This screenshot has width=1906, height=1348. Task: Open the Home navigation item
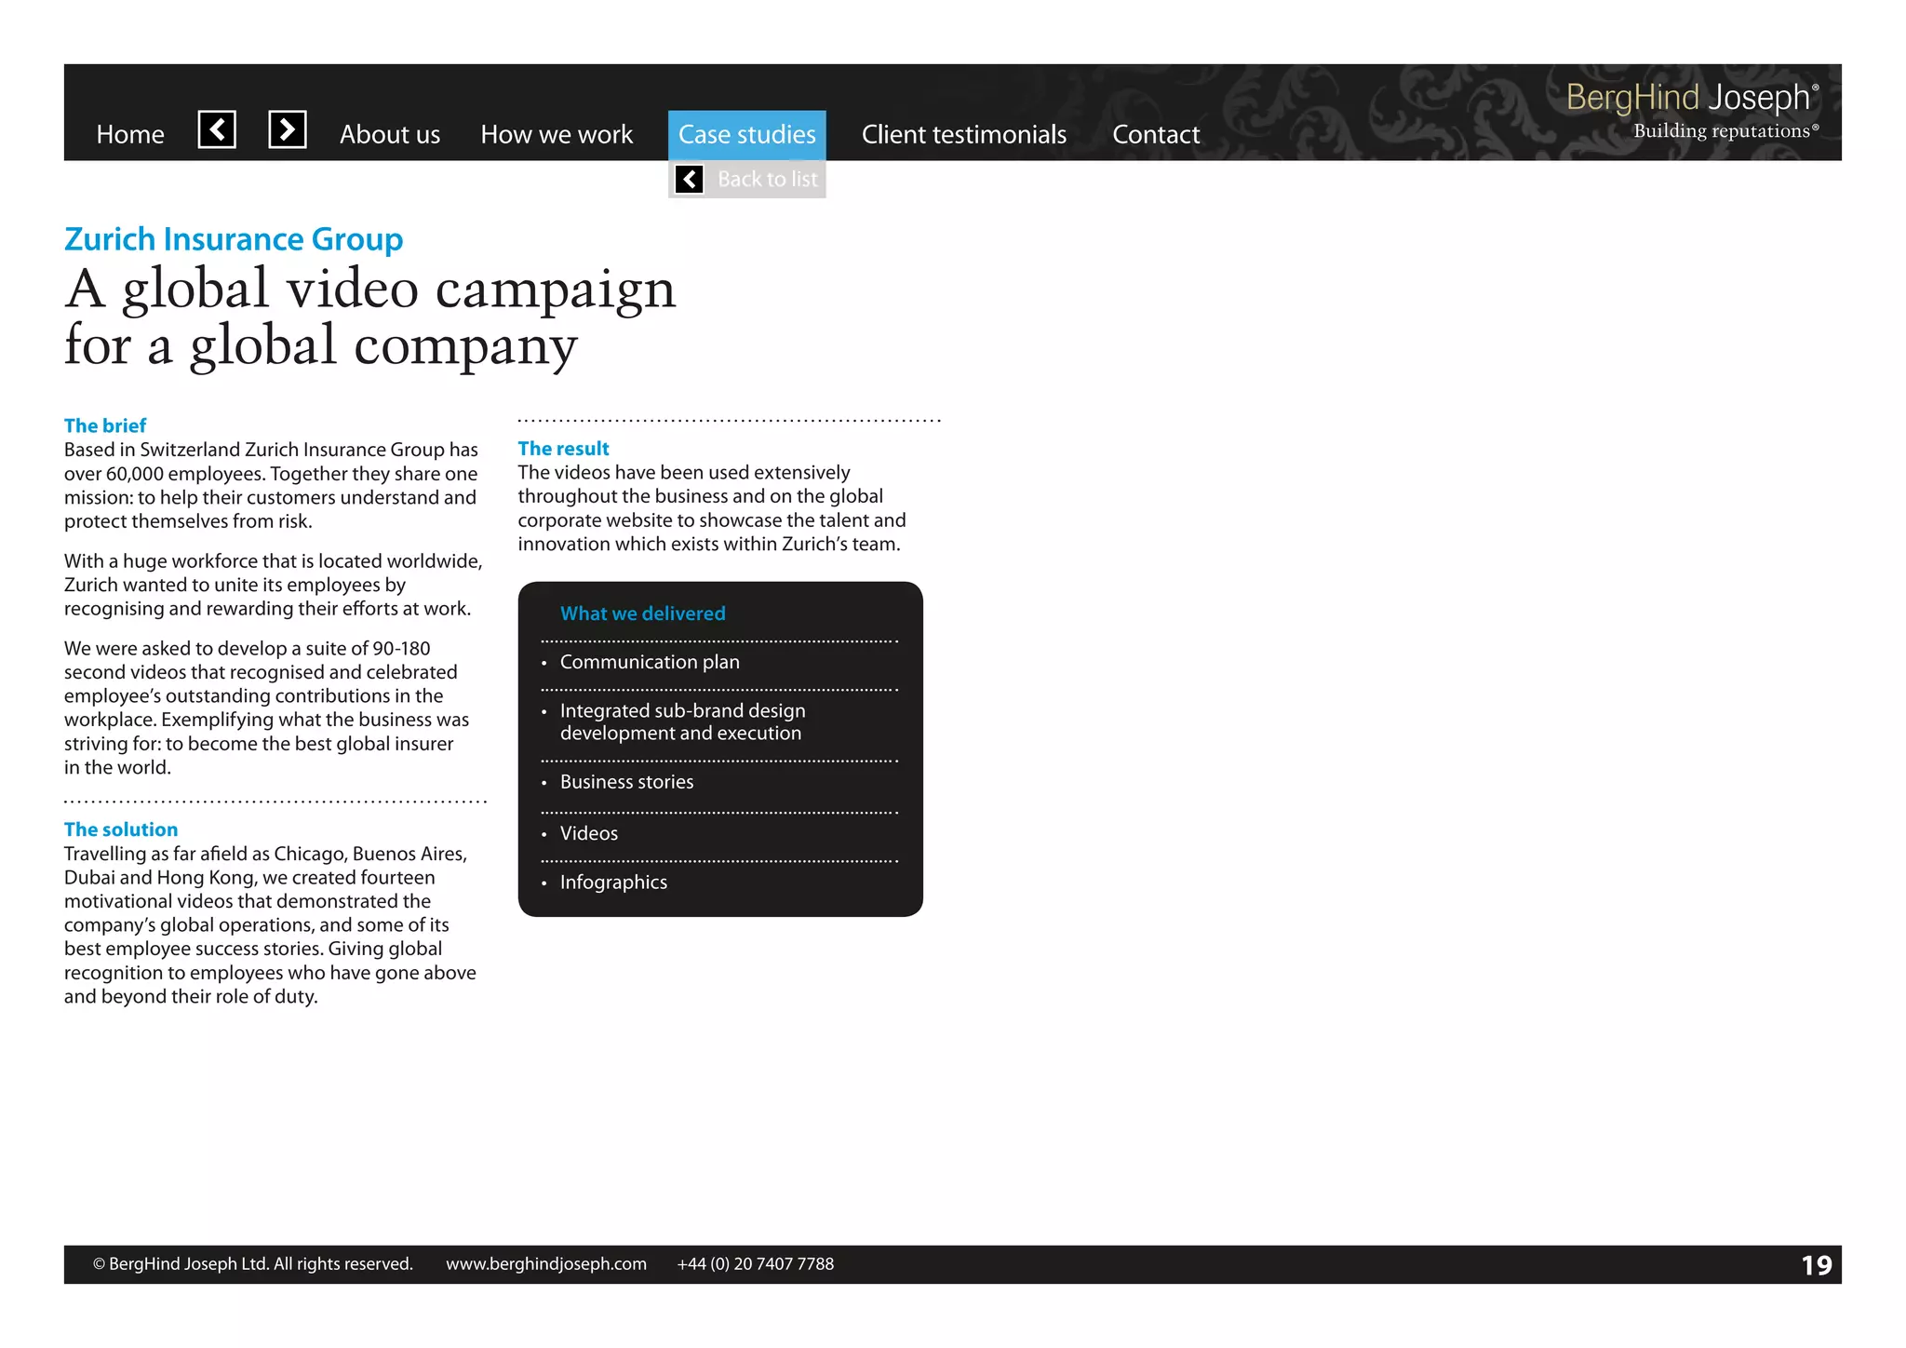click(x=130, y=135)
